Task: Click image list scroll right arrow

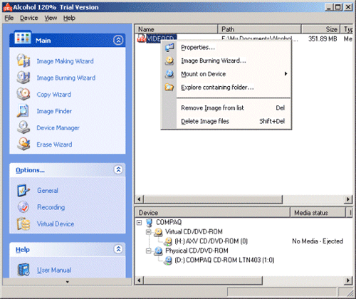Action: (x=348, y=199)
